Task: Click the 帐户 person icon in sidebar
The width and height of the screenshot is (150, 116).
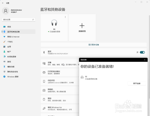Action: (4, 52)
